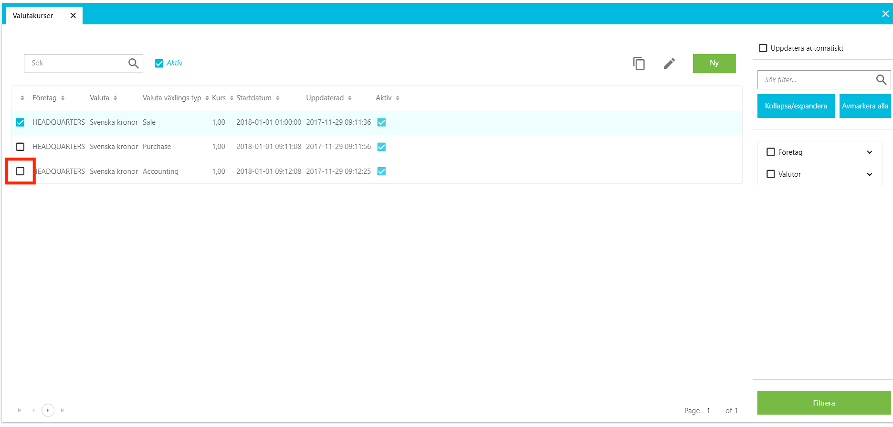Click the pencil edit icon
Viewport: 893px width, 427px height.
(x=669, y=64)
